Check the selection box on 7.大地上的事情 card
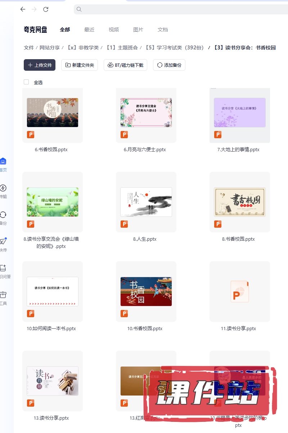The height and width of the screenshot is (433, 288). coord(213,87)
